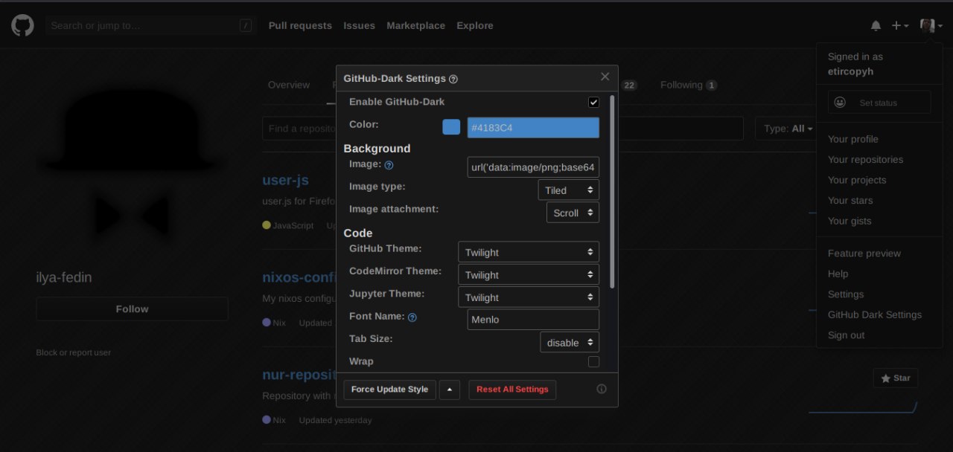Open the CodeMirror Theme dropdown
The width and height of the screenshot is (953, 452).
(x=529, y=274)
